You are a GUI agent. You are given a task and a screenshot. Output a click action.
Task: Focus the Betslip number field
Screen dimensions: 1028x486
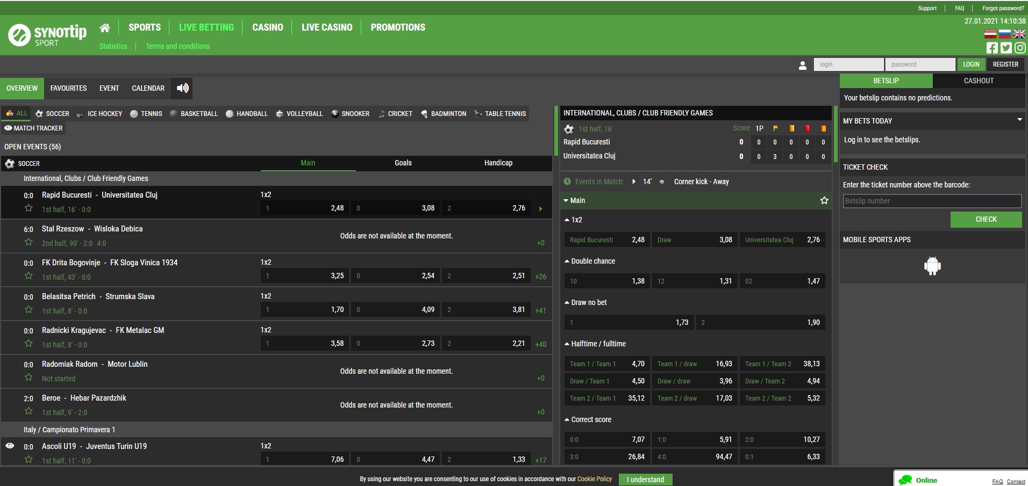[x=932, y=201]
